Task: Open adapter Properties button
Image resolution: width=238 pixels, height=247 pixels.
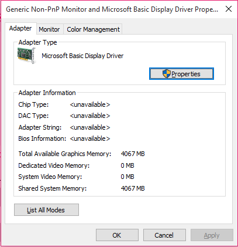Action: 181,74
